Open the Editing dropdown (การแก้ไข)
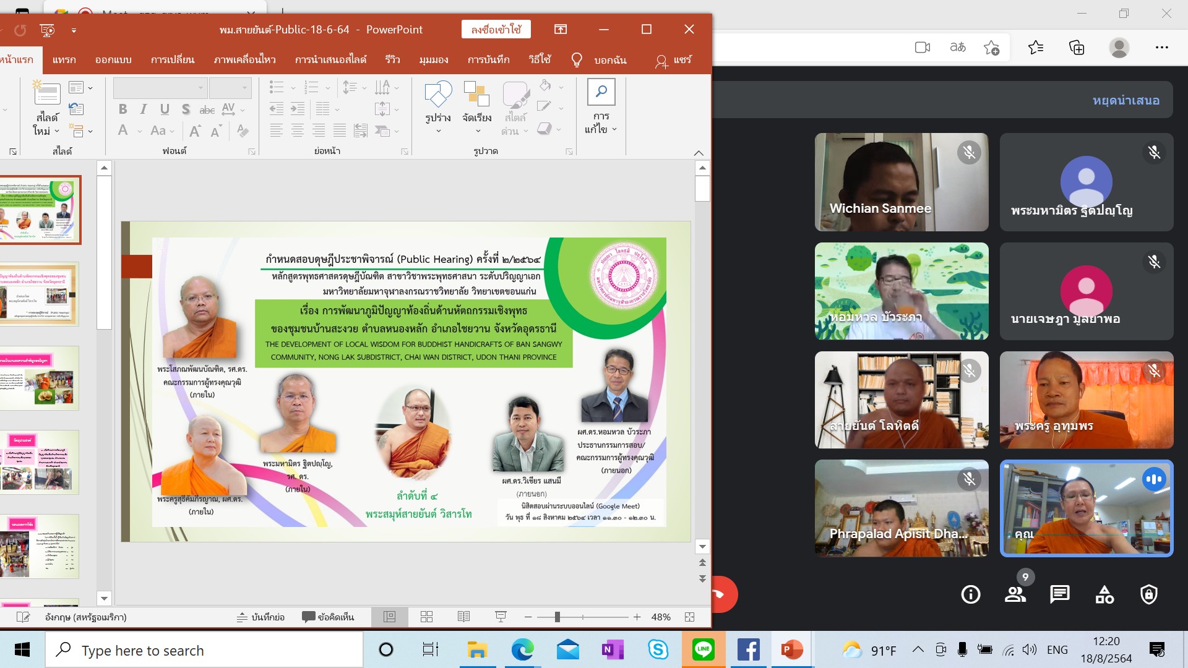 tap(601, 106)
